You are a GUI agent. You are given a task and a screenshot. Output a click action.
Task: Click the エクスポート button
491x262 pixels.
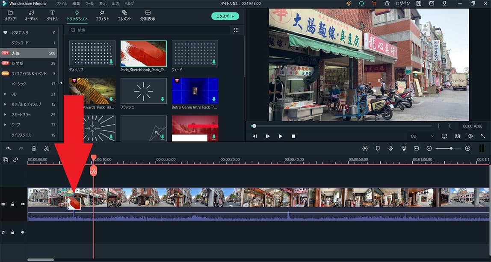225,16
